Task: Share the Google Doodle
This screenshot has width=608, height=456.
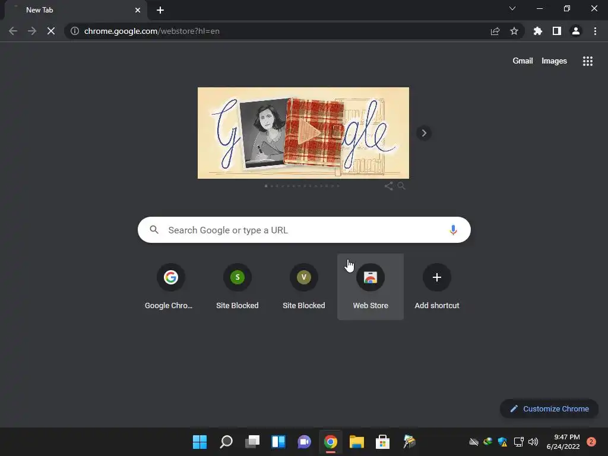Action: tap(388, 186)
